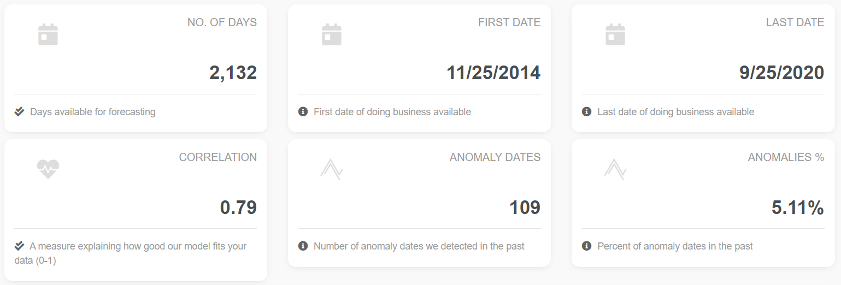This screenshot has width=841, height=285.
Task: Click the peak icon on Anomaly Dates card
Action: (x=332, y=169)
